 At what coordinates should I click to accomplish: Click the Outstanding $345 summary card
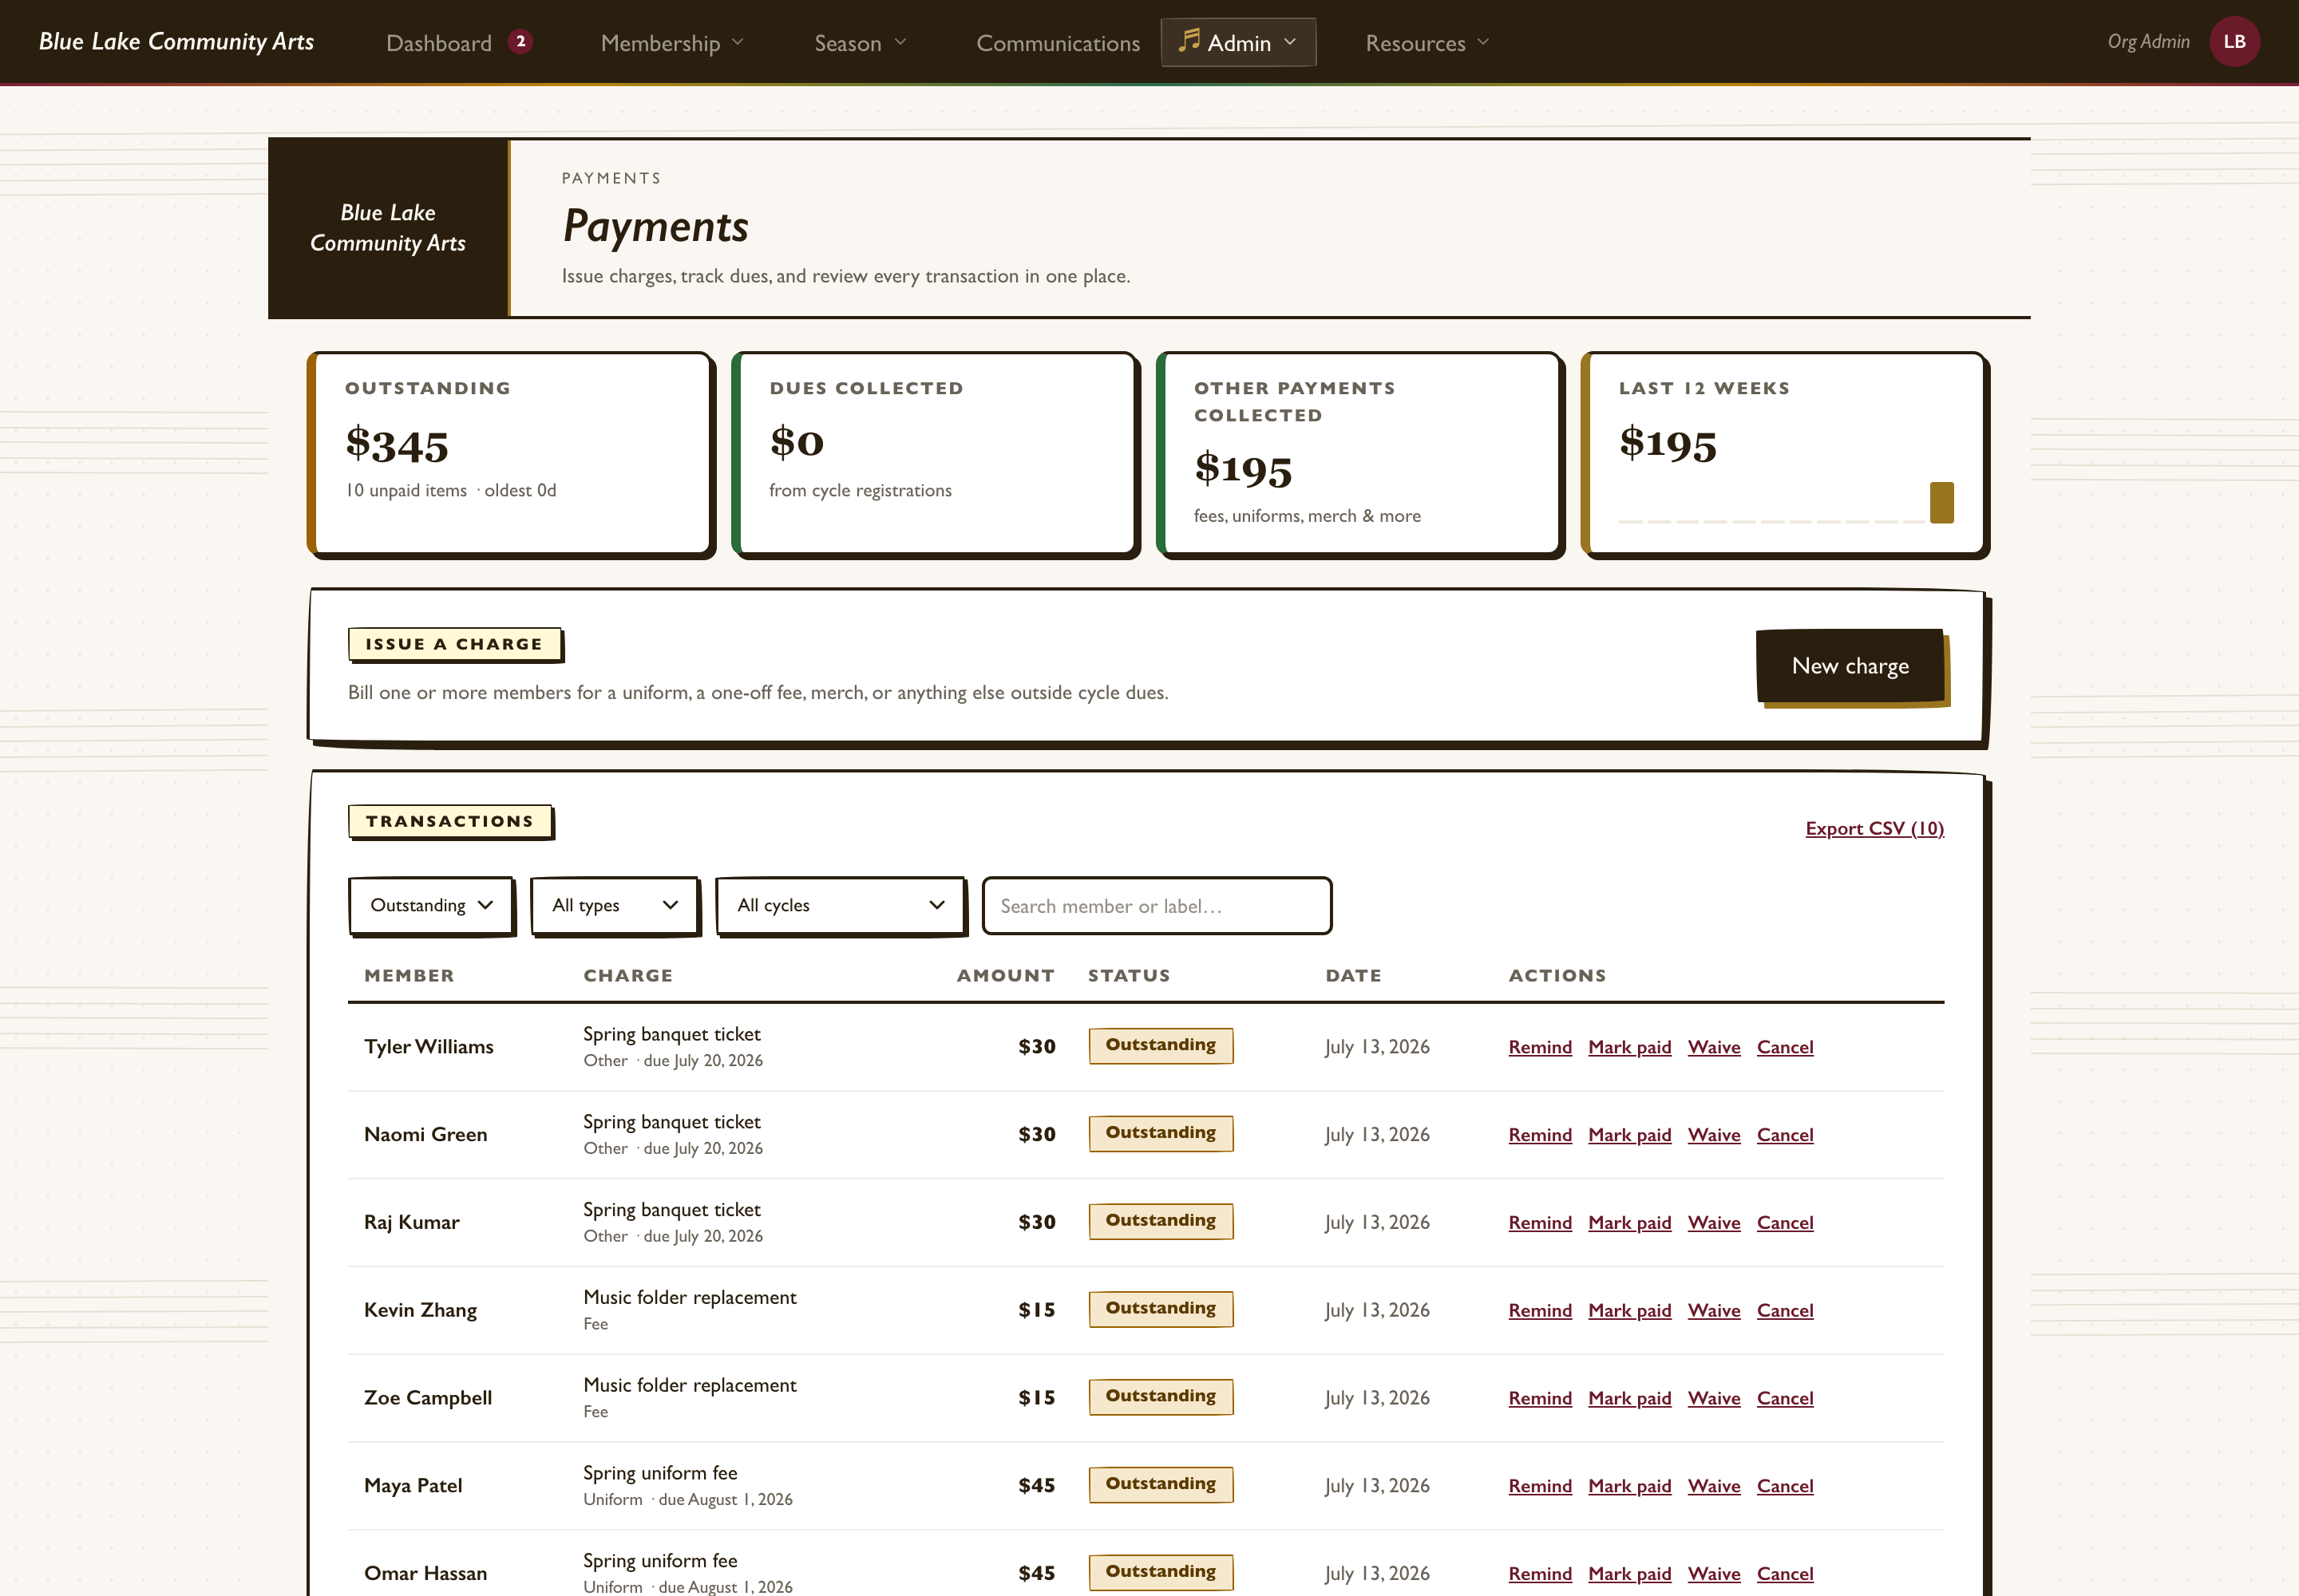[x=510, y=453]
